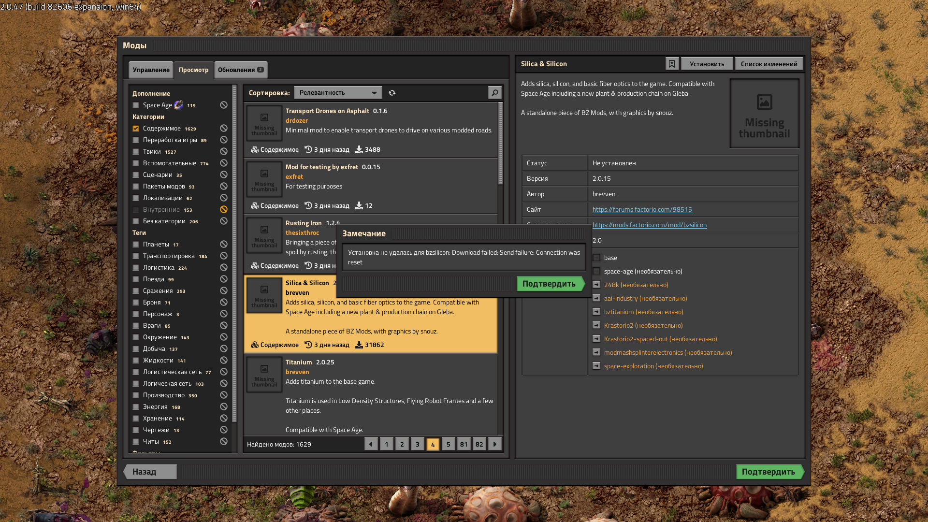The image size is (928, 522).
Task: Click the Назад button
Action: coord(150,472)
